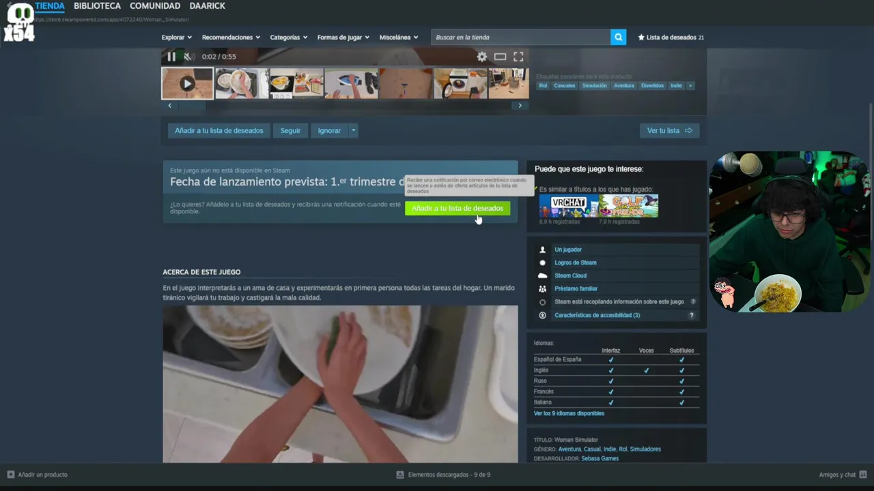Unmute the trailer audio speaker icon
874x491 pixels.
(x=189, y=57)
